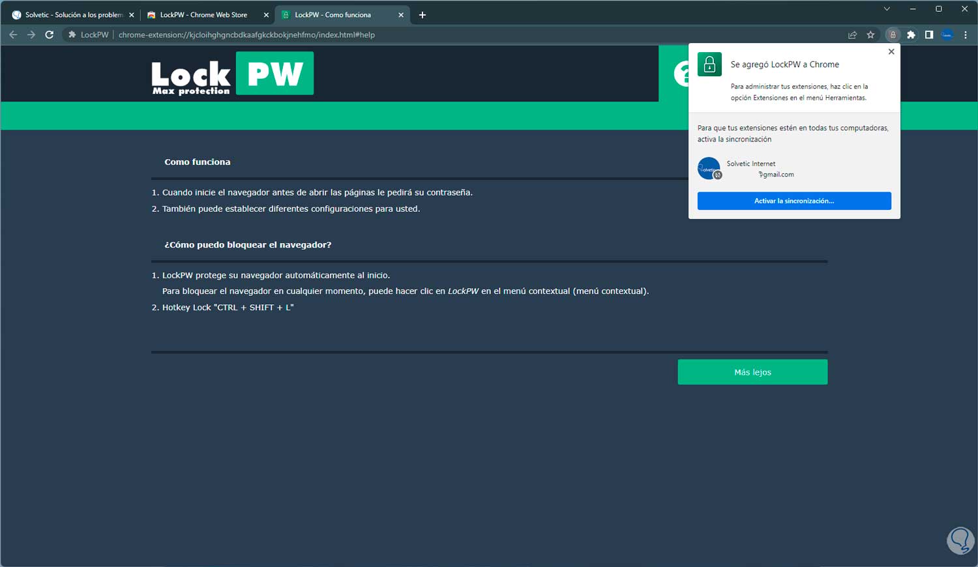Viewport: 978px width, 567px height.
Task: Click the Solvetic account avatar in the popup
Action: [x=709, y=168]
